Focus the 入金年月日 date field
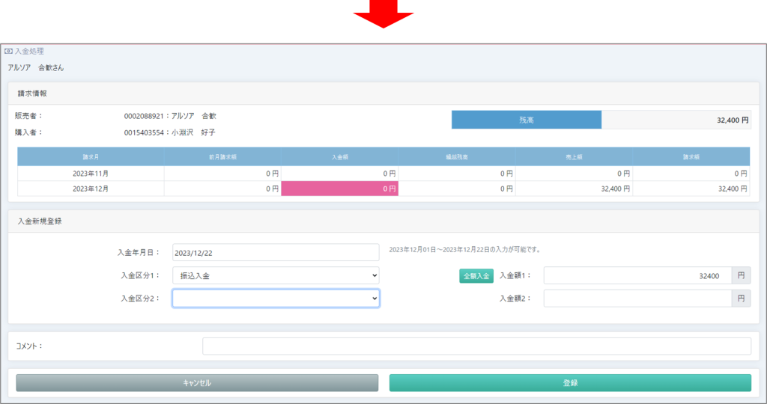This screenshot has width=767, height=404. (x=276, y=252)
